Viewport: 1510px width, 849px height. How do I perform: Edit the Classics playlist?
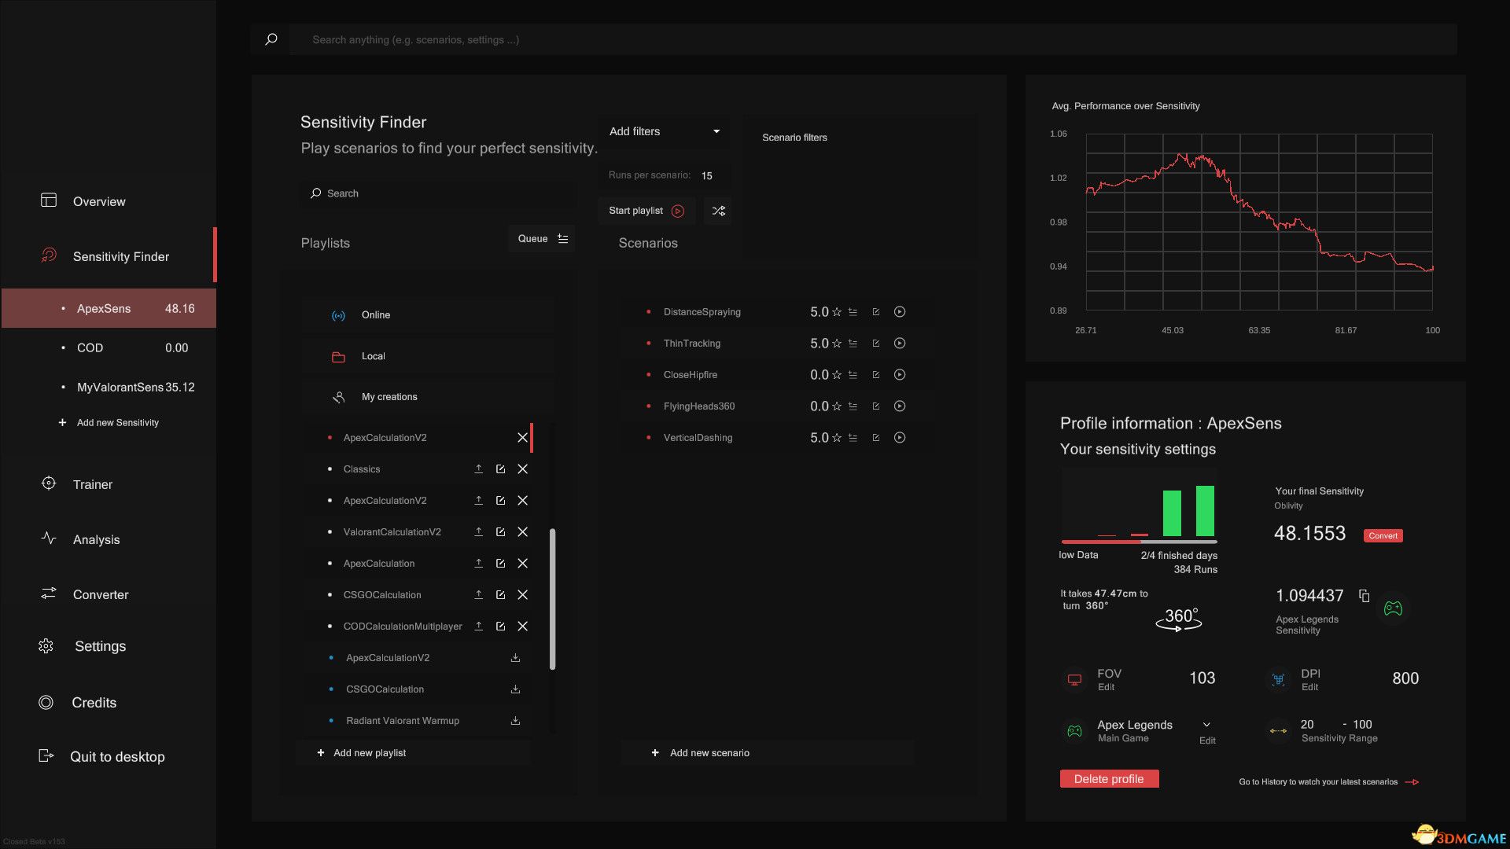click(500, 469)
